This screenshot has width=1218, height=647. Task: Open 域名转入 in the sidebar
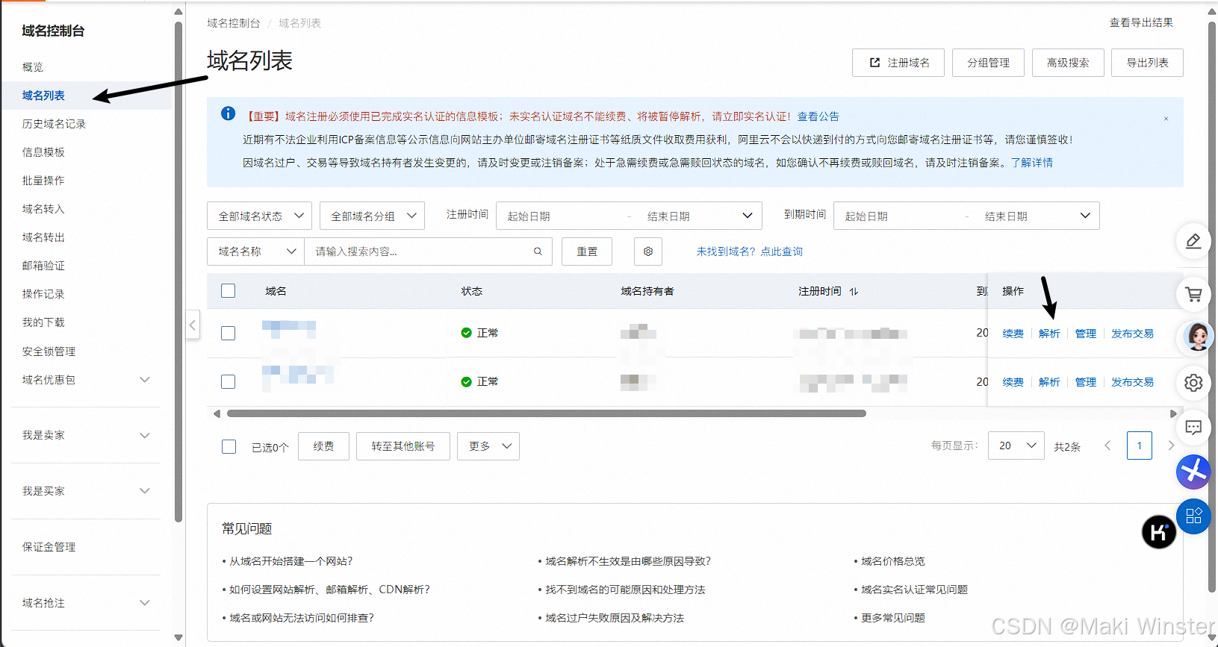(x=43, y=209)
